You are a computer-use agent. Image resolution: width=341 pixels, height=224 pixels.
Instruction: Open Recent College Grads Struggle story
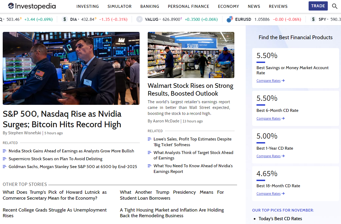point(55,213)
